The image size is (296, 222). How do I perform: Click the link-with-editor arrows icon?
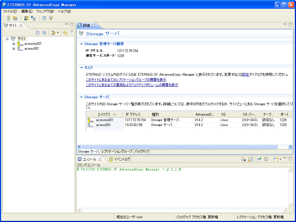[53, 33]
